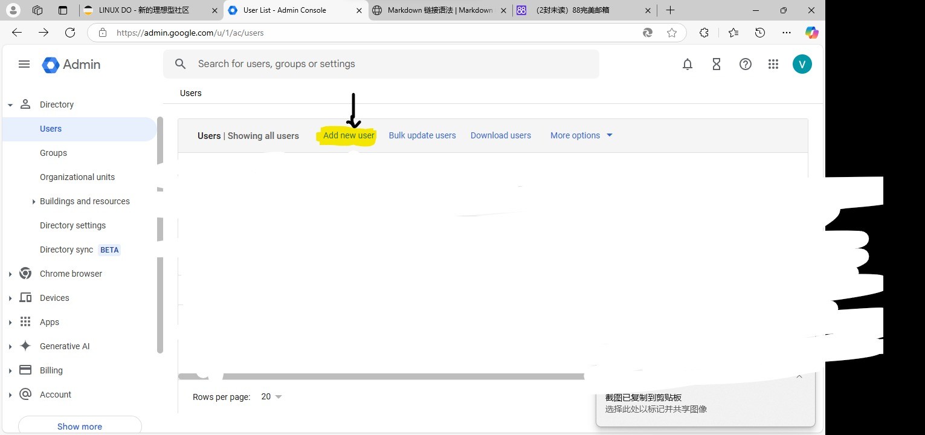Open the Google apps grid
The width and height of the screenshot is (925, 435).
(773, 64)
